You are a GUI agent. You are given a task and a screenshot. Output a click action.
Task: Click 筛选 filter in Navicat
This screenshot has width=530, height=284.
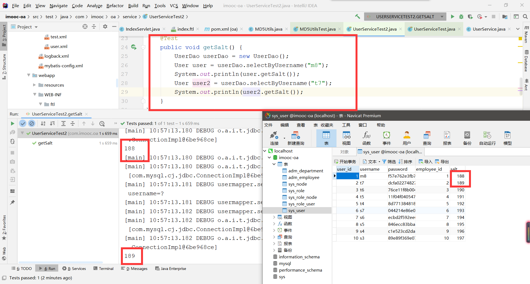(389, 162)
